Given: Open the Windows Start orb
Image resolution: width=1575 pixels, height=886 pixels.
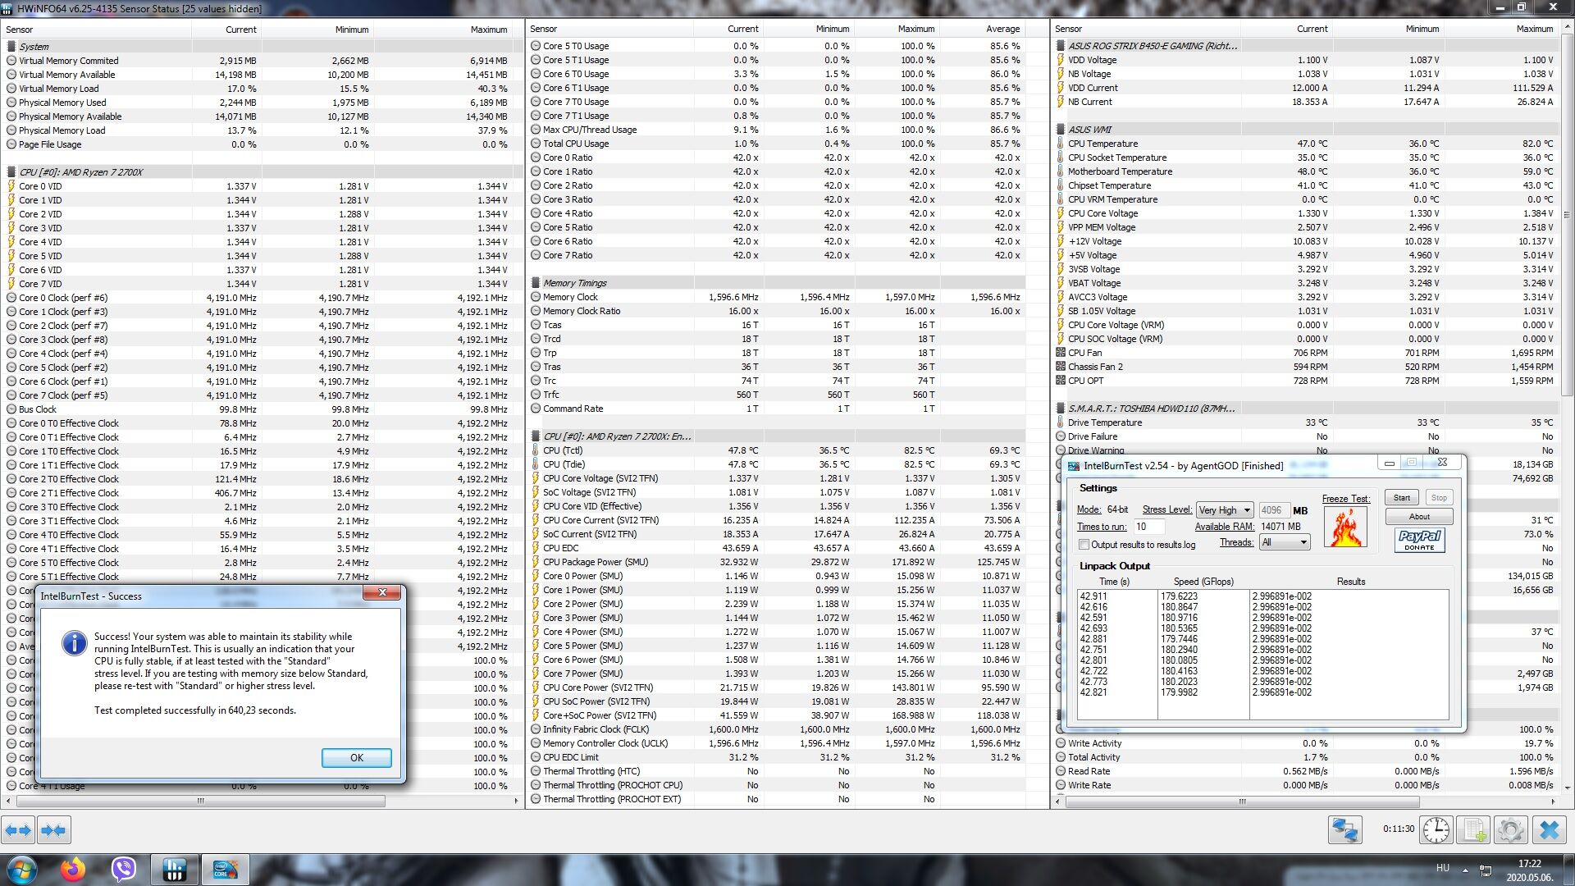Looking at the screenshot, I should [21, 870].
